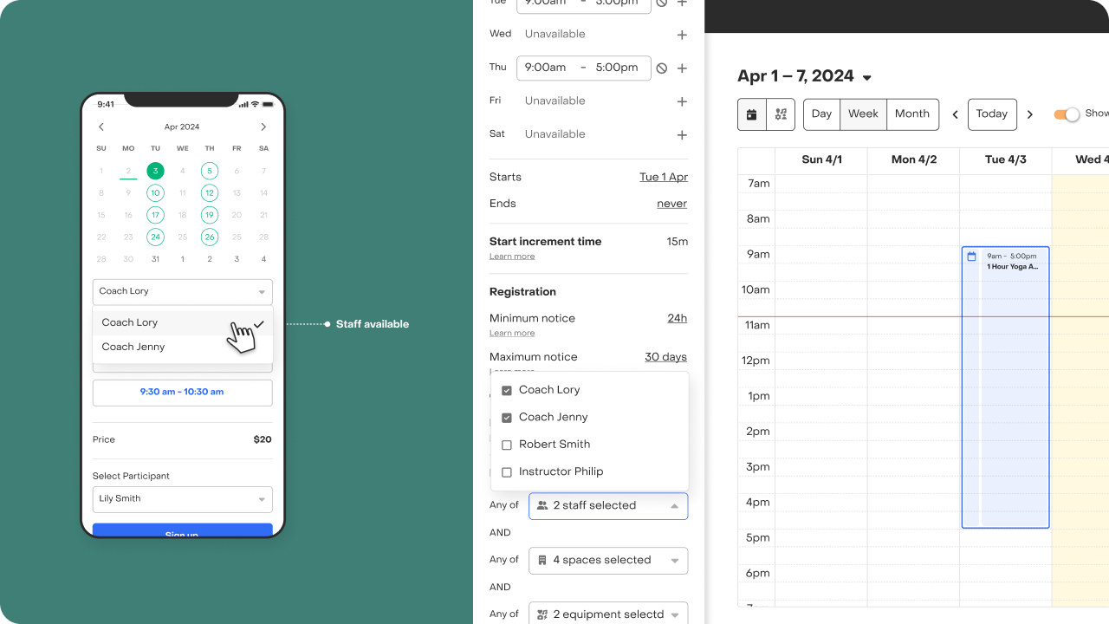This screenshot has height=624, width=1109.
Task: Click Starts date Tue 1 Apr link
Action: click(x=664, y=177)
